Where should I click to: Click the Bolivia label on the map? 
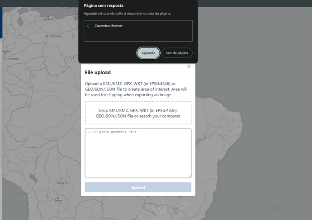coord(62,183)
